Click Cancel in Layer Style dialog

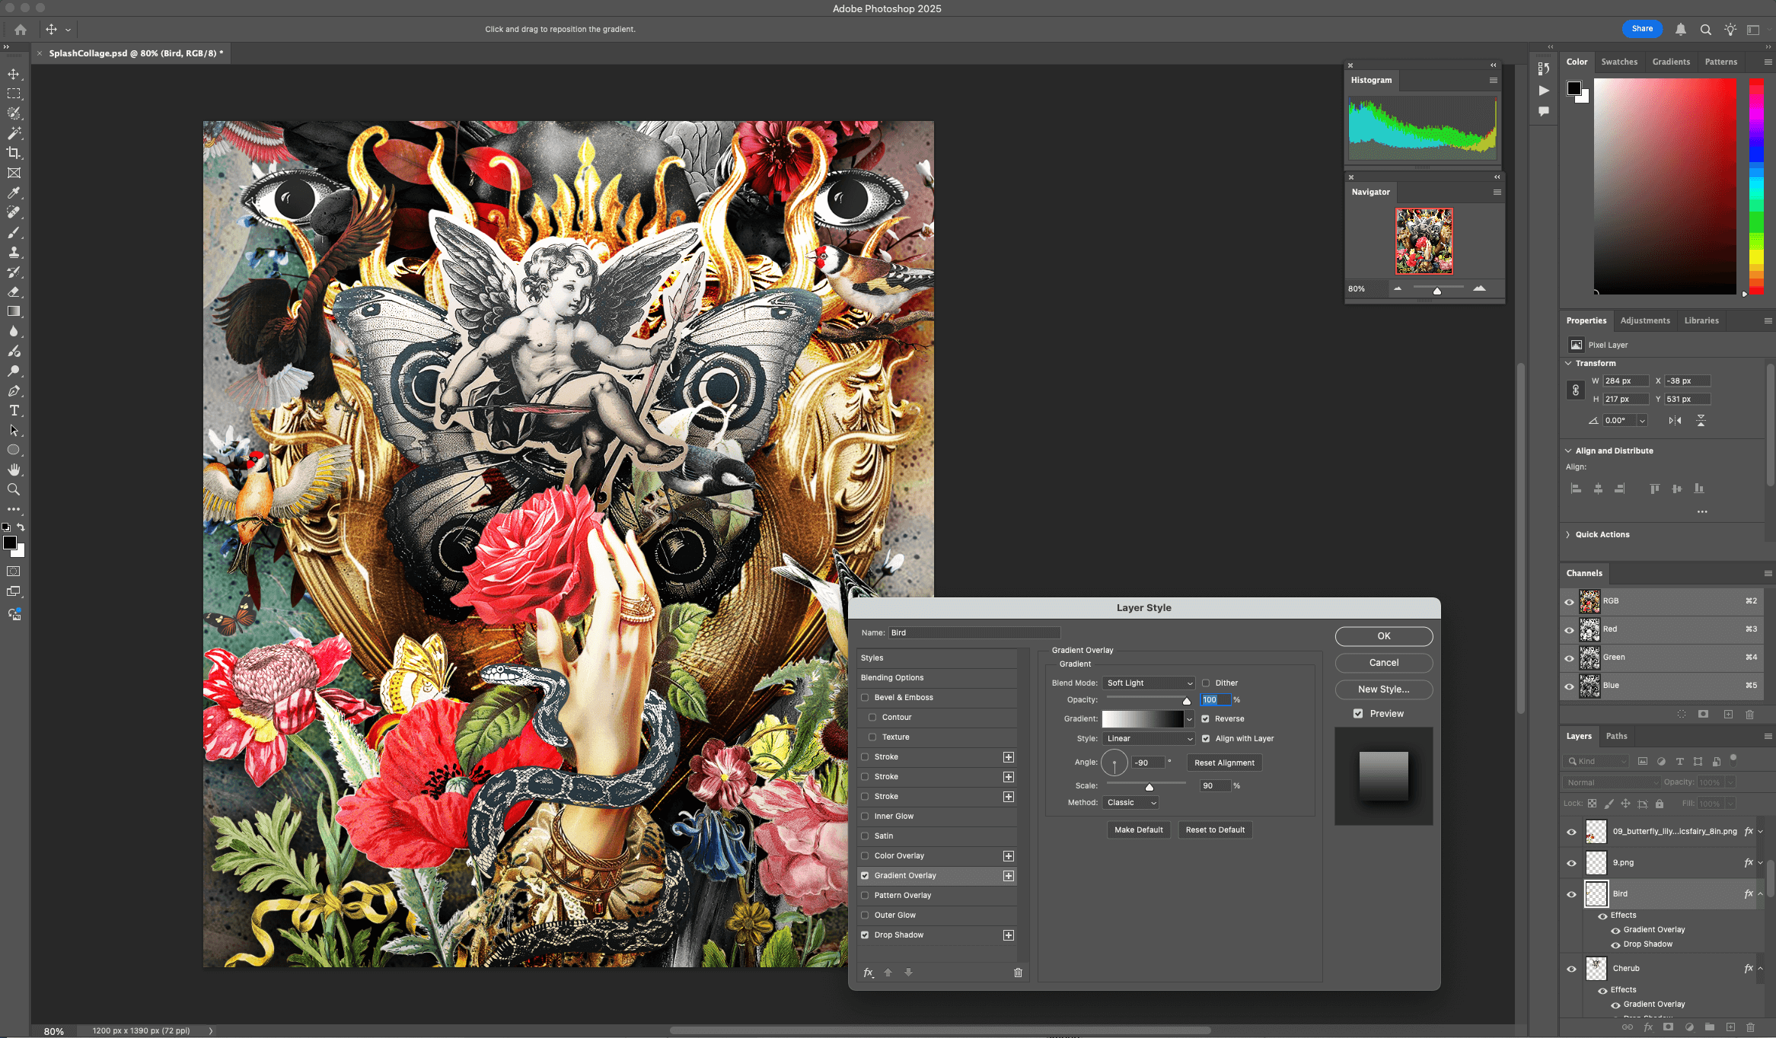[1384, 663]
